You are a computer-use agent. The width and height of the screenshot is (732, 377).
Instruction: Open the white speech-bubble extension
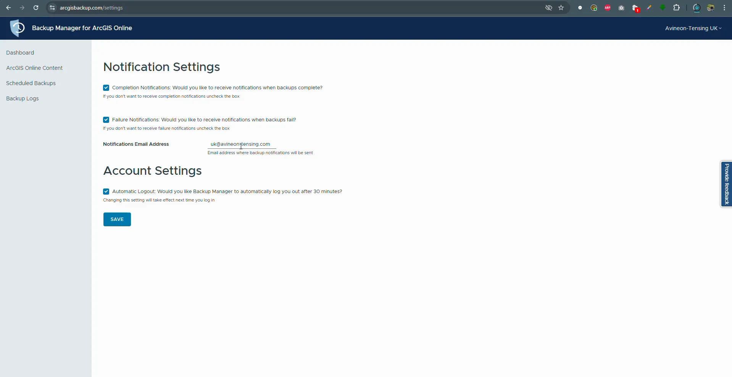click(580, 8)
